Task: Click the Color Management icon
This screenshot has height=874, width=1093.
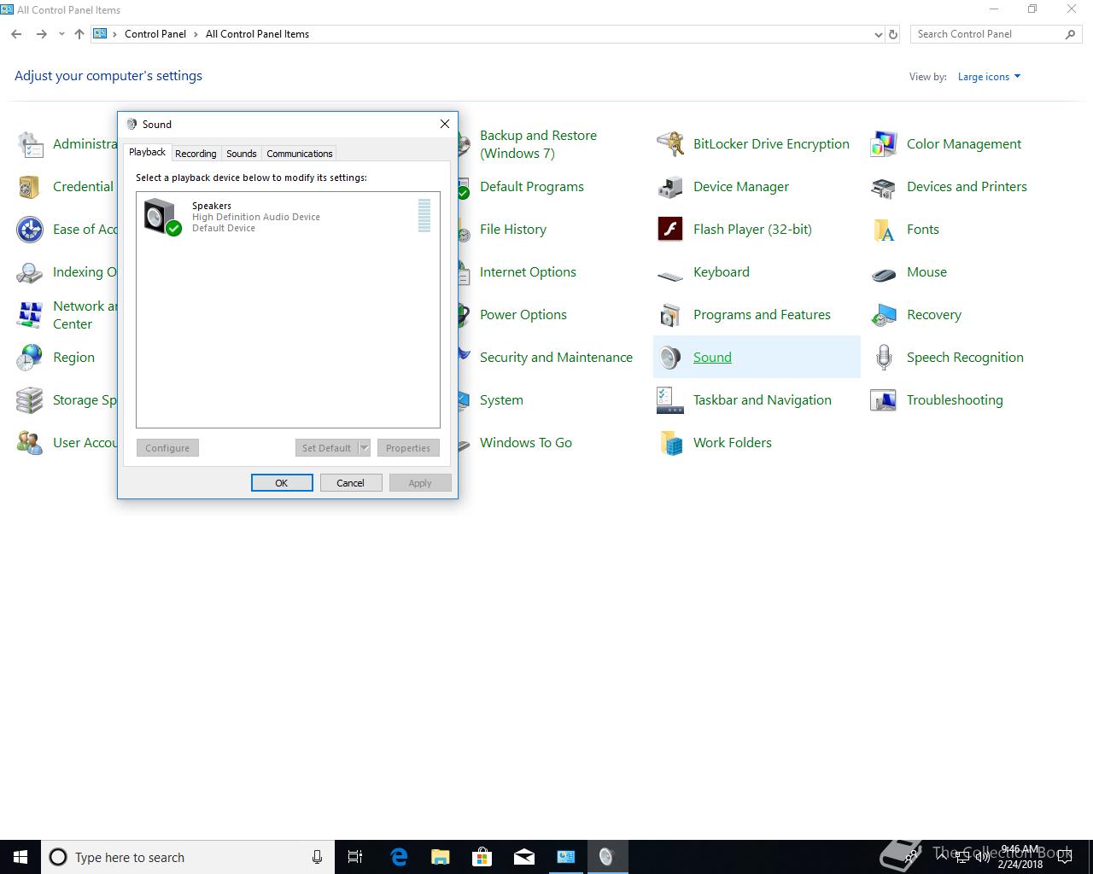Action: (884, 144)
